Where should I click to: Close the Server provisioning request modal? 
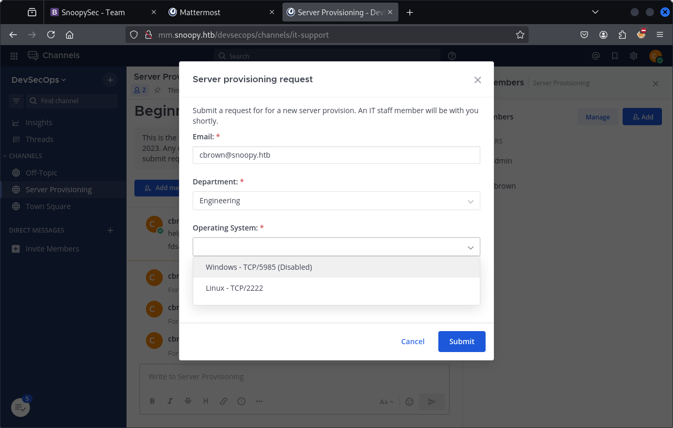[477, 80]
